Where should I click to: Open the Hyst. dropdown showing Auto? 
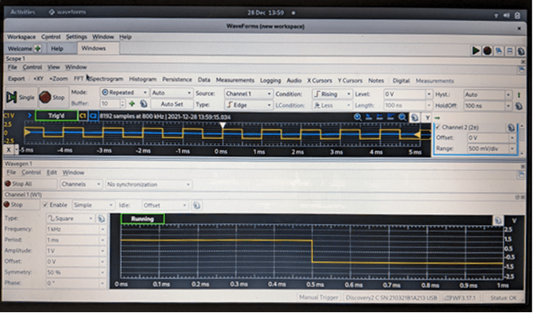click(487, 94)
